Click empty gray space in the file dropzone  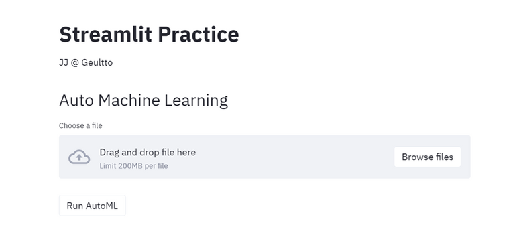tap(296, 157)
